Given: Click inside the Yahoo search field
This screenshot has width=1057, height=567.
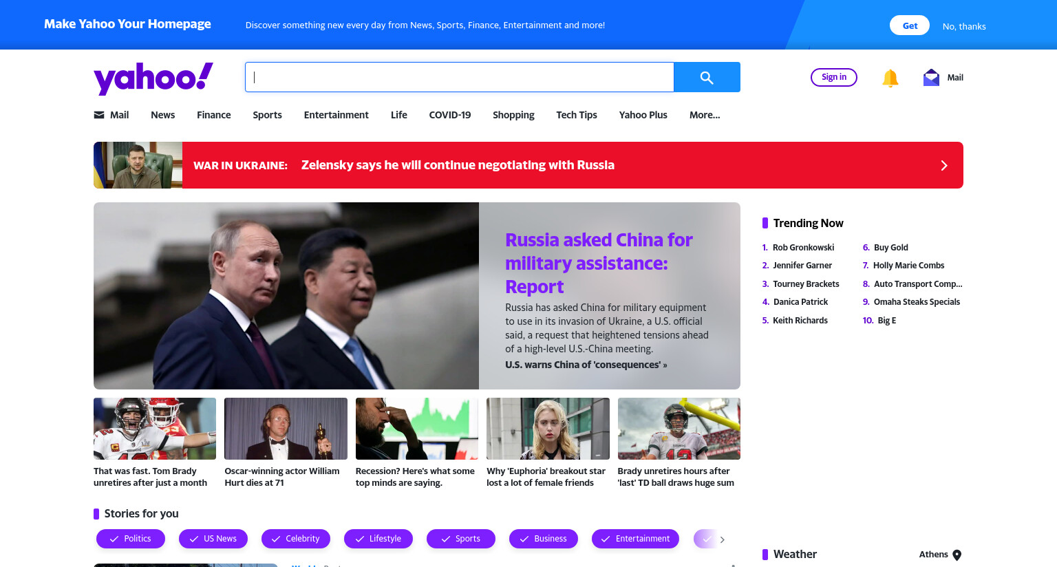Looking at the screenshot, I should point(459,77).
